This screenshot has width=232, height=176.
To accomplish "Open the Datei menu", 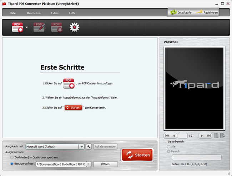I will click(x=13, y=13).
